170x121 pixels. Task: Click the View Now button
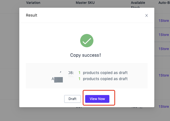97,99
